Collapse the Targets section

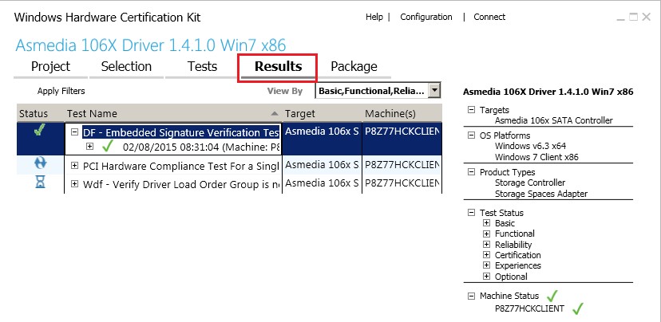click(471, 110)
